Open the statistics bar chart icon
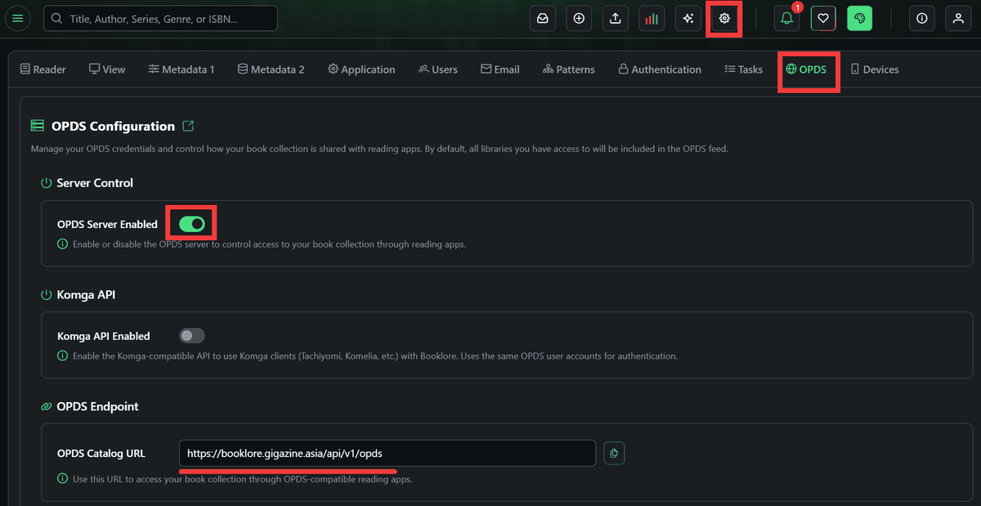Screen dimensions: 981x506 (652, 18)
